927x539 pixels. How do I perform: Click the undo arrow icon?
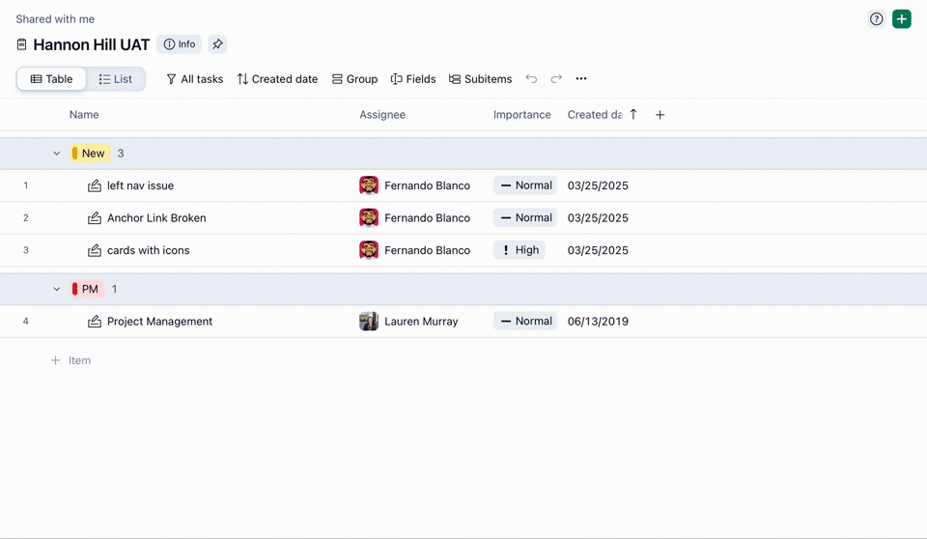[531, 78]
